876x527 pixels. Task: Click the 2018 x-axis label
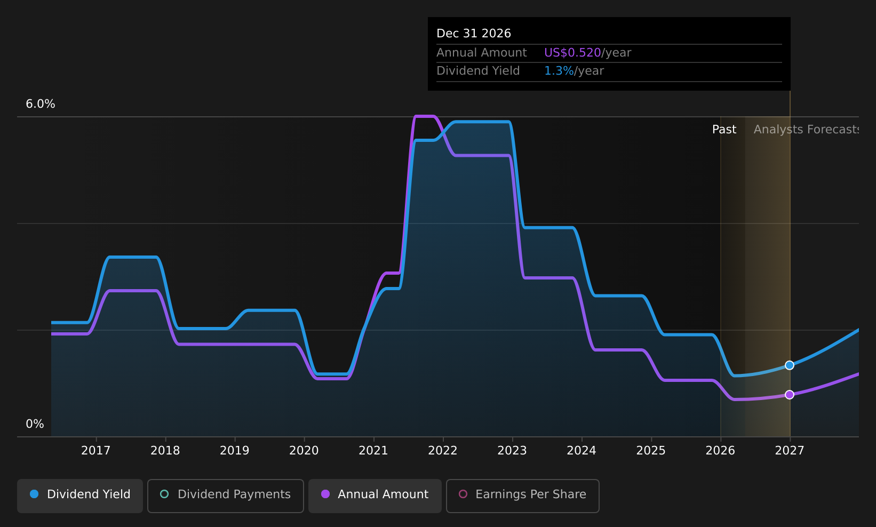[165, 451]
